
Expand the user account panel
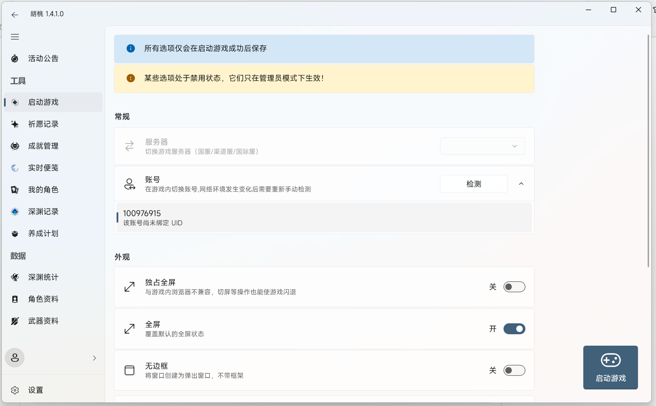click(x=53, y=357)
